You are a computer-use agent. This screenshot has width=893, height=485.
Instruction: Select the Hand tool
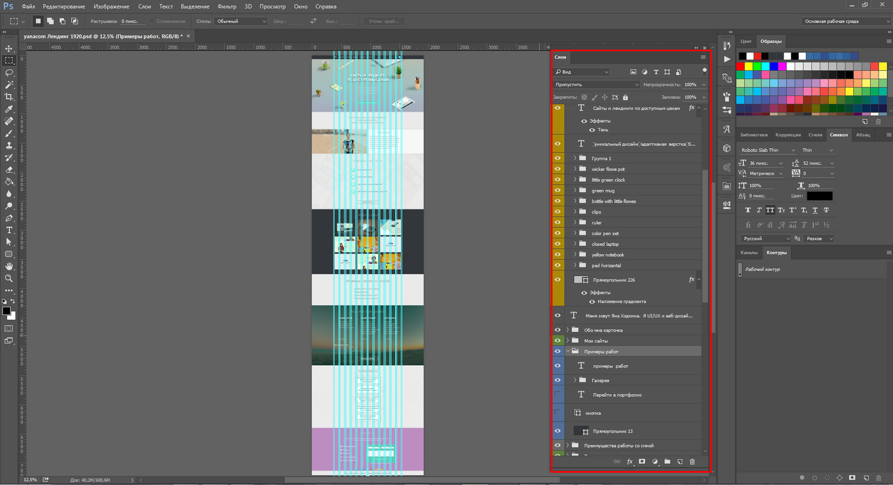pyautogui.click(x=9, y=266)
